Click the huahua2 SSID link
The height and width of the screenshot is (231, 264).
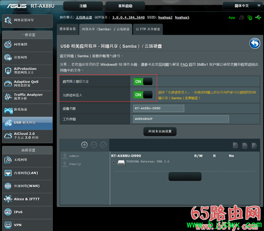[x=165, y=18]
